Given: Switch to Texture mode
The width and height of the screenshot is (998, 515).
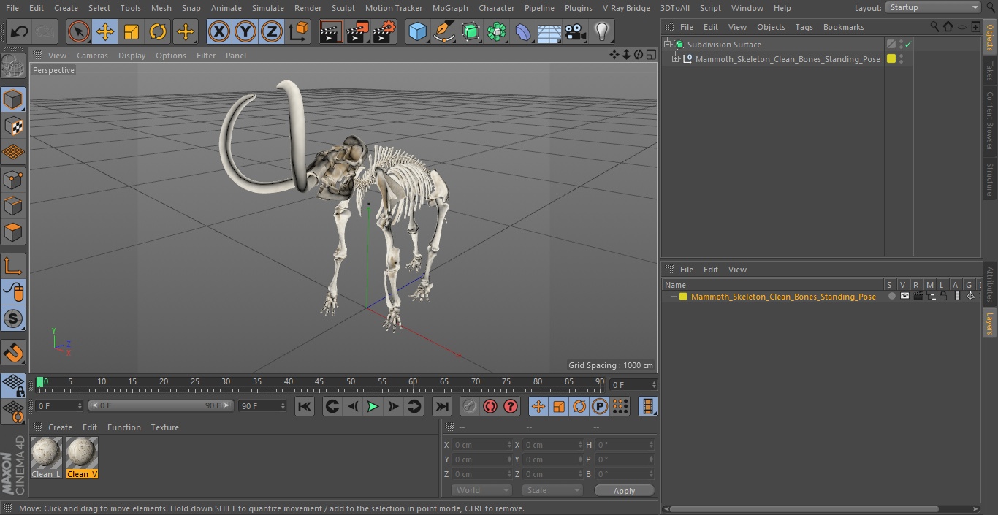Looking at the screenshot, I should (13, 126).
